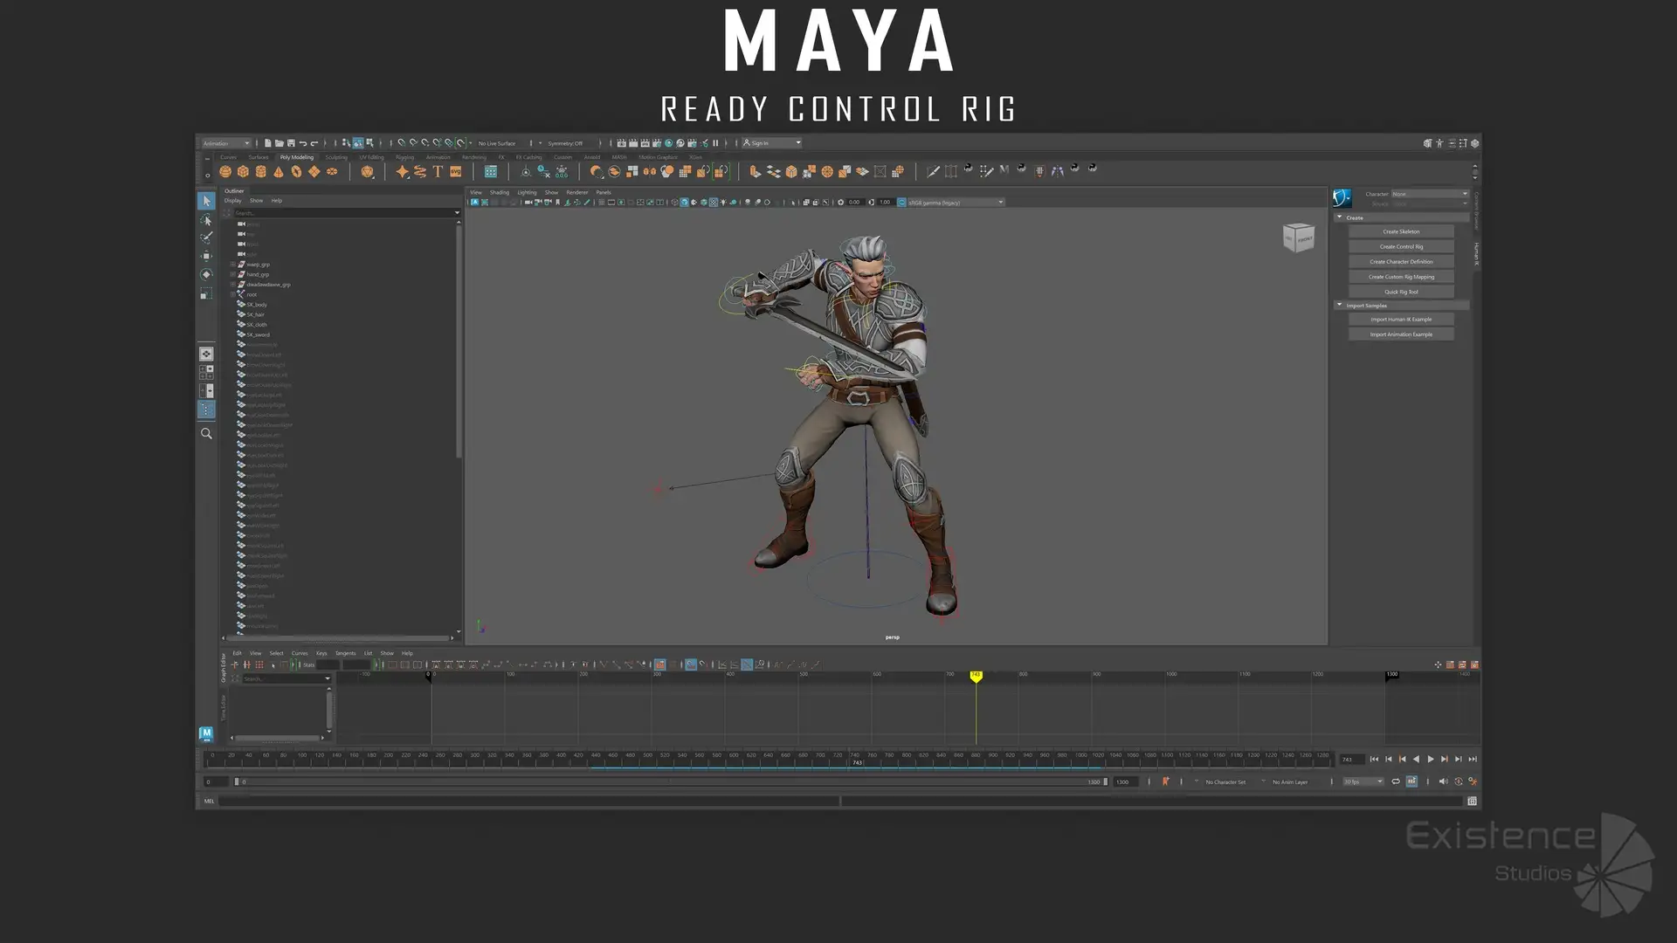The width and height of the screenshot is (1677, 943).
Task: Click the Quick Rig Tool button
Action: pos(1401,292)
